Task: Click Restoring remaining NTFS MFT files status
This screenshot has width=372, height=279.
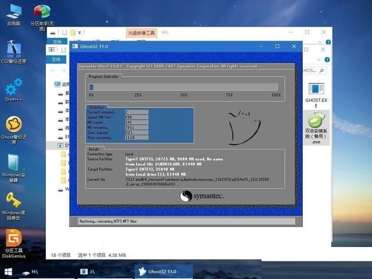Action: pos(108,221)
